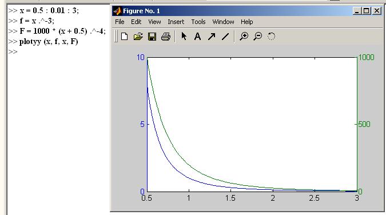386x215 pixels.
Task: Open the Tools menu
Action: 198,22
